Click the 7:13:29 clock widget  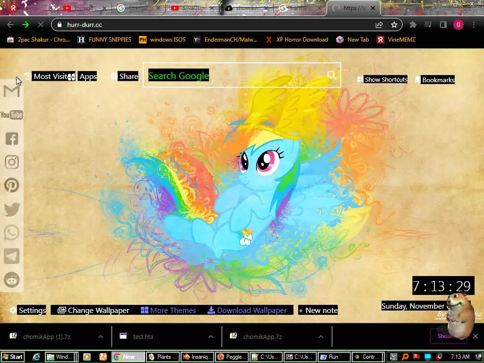point(443,286)
